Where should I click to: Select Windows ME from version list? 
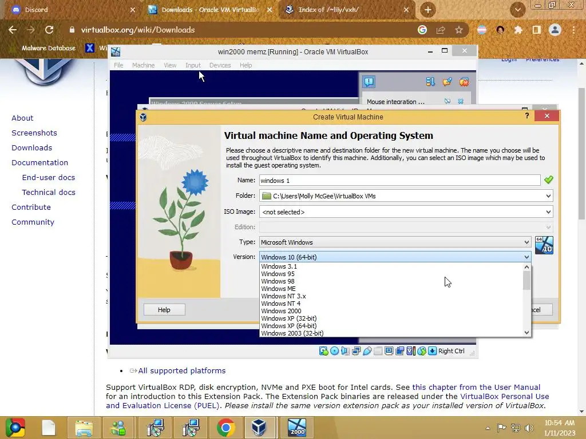point(391,289)
